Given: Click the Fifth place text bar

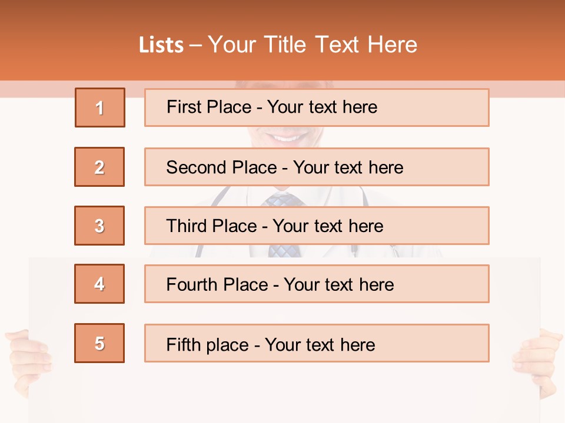Looking at the screenshot, I should (317, 343).
